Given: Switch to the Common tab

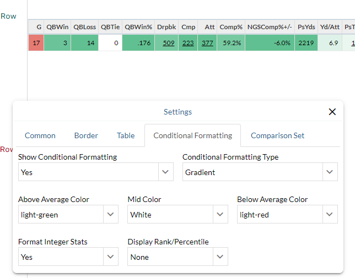Looking at the screenshot, I should 40,135.
